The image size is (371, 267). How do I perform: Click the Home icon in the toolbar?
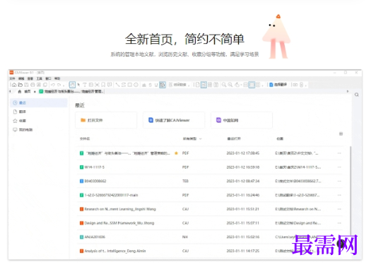coord(14,85)
